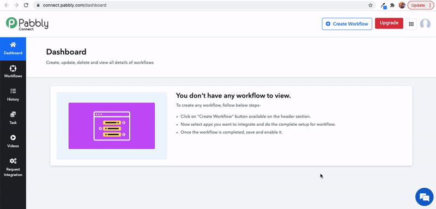Viewport: 436px width, 209px height.
Task: Click the browser forward arrow
Action: pyautogui.click(x=16, y=5)
